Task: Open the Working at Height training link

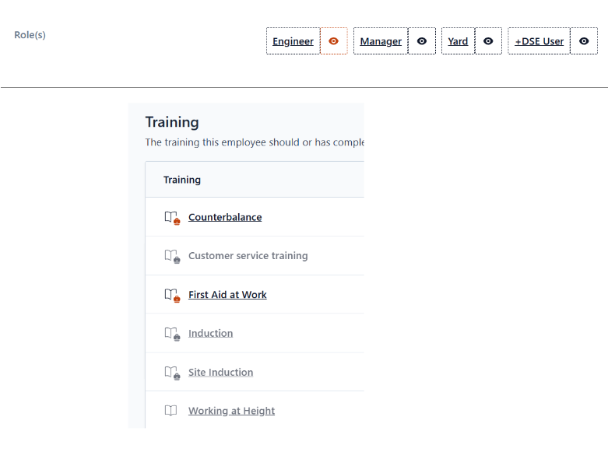Action: coord(231,411)
